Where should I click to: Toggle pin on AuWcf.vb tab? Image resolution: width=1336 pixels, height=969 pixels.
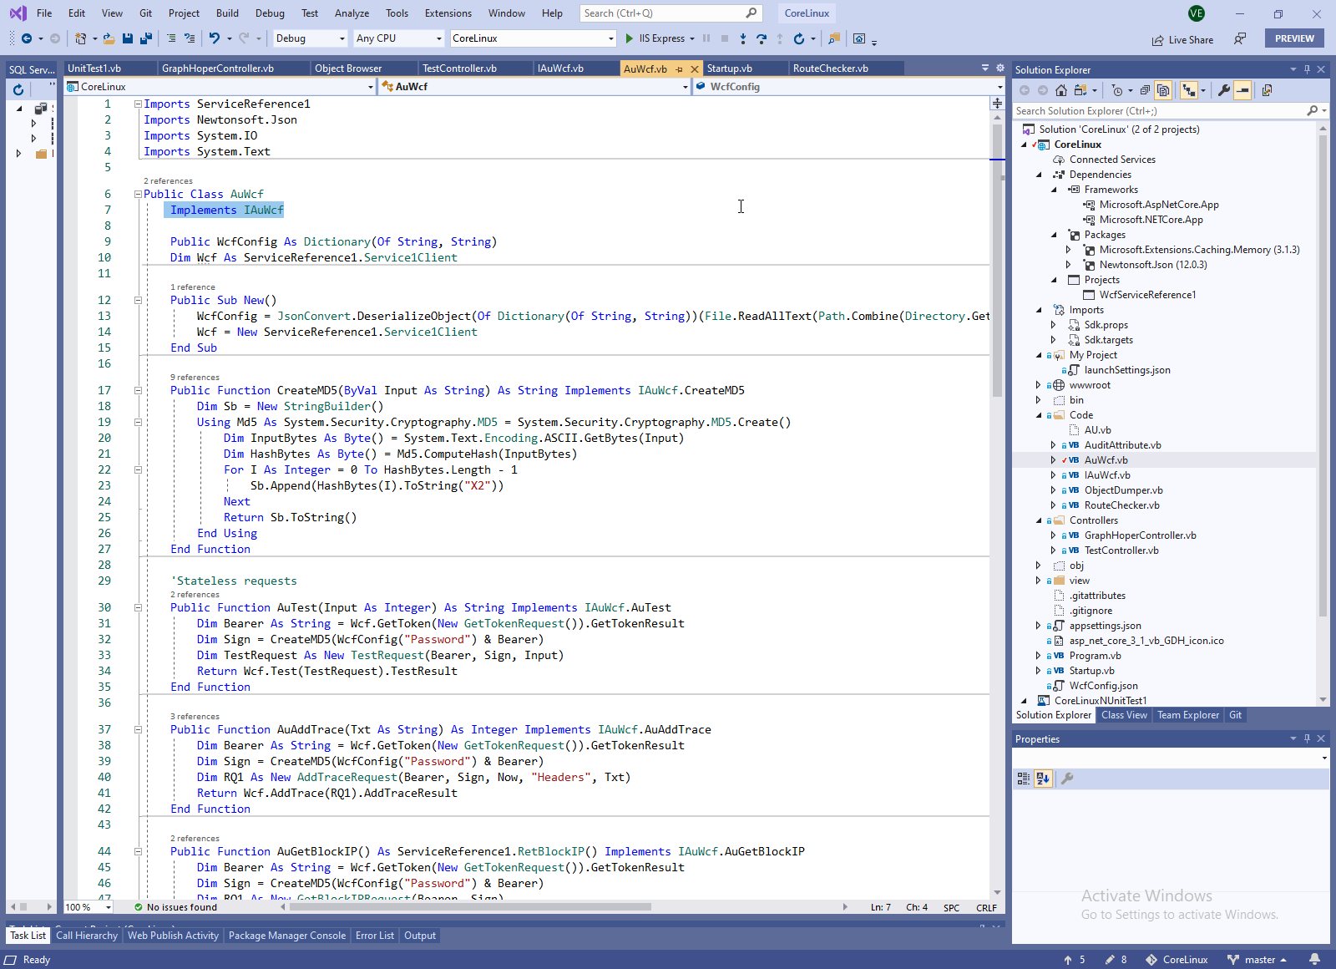[x=679, y=69]
